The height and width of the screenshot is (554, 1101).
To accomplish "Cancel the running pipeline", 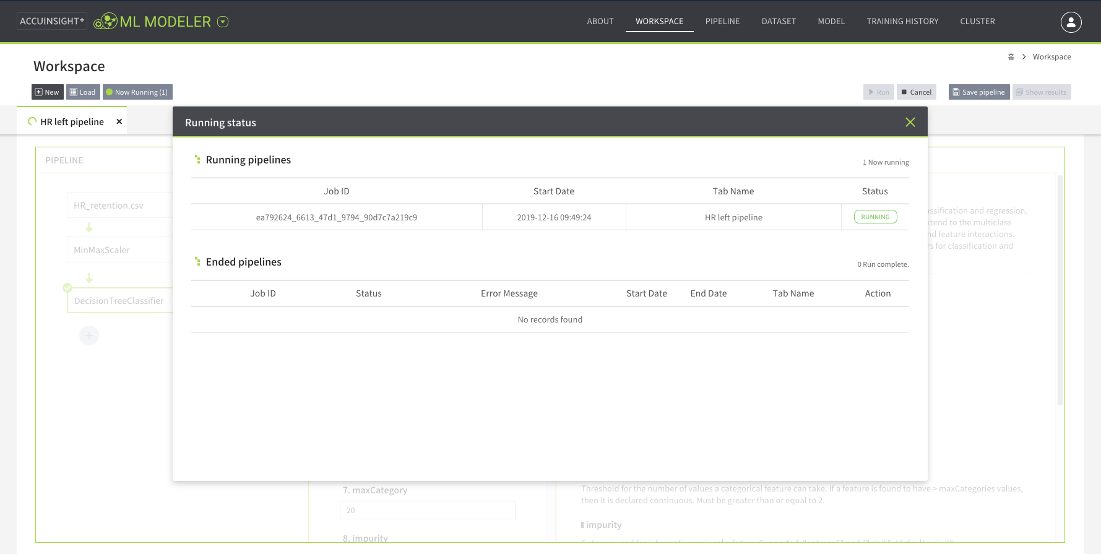I will (x=917, y=92).
